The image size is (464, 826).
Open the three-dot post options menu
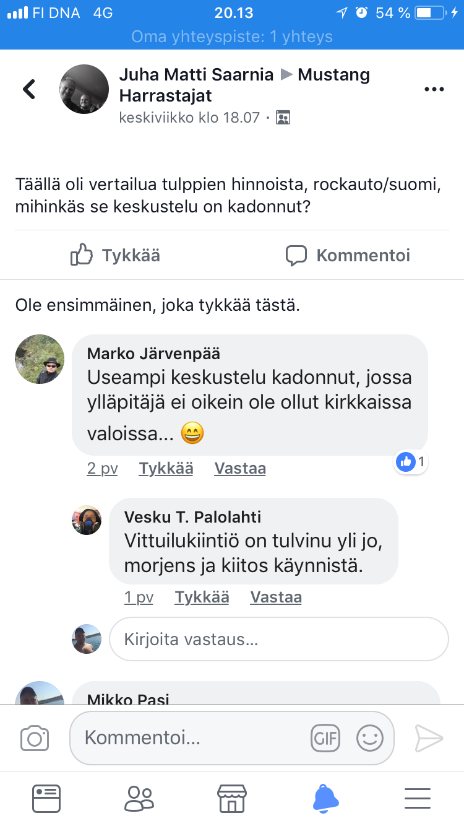[434, 90]
